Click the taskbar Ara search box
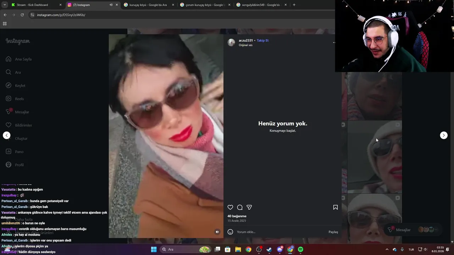Image resolution: width=454 pixels, height=255 pixels. [x=186, y=249]
